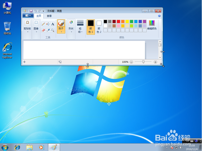This screenshot has height=151, width=202.
Task: Click the Redo arrow in title bar
Action: pyautogui.click(x=39, y=11)
